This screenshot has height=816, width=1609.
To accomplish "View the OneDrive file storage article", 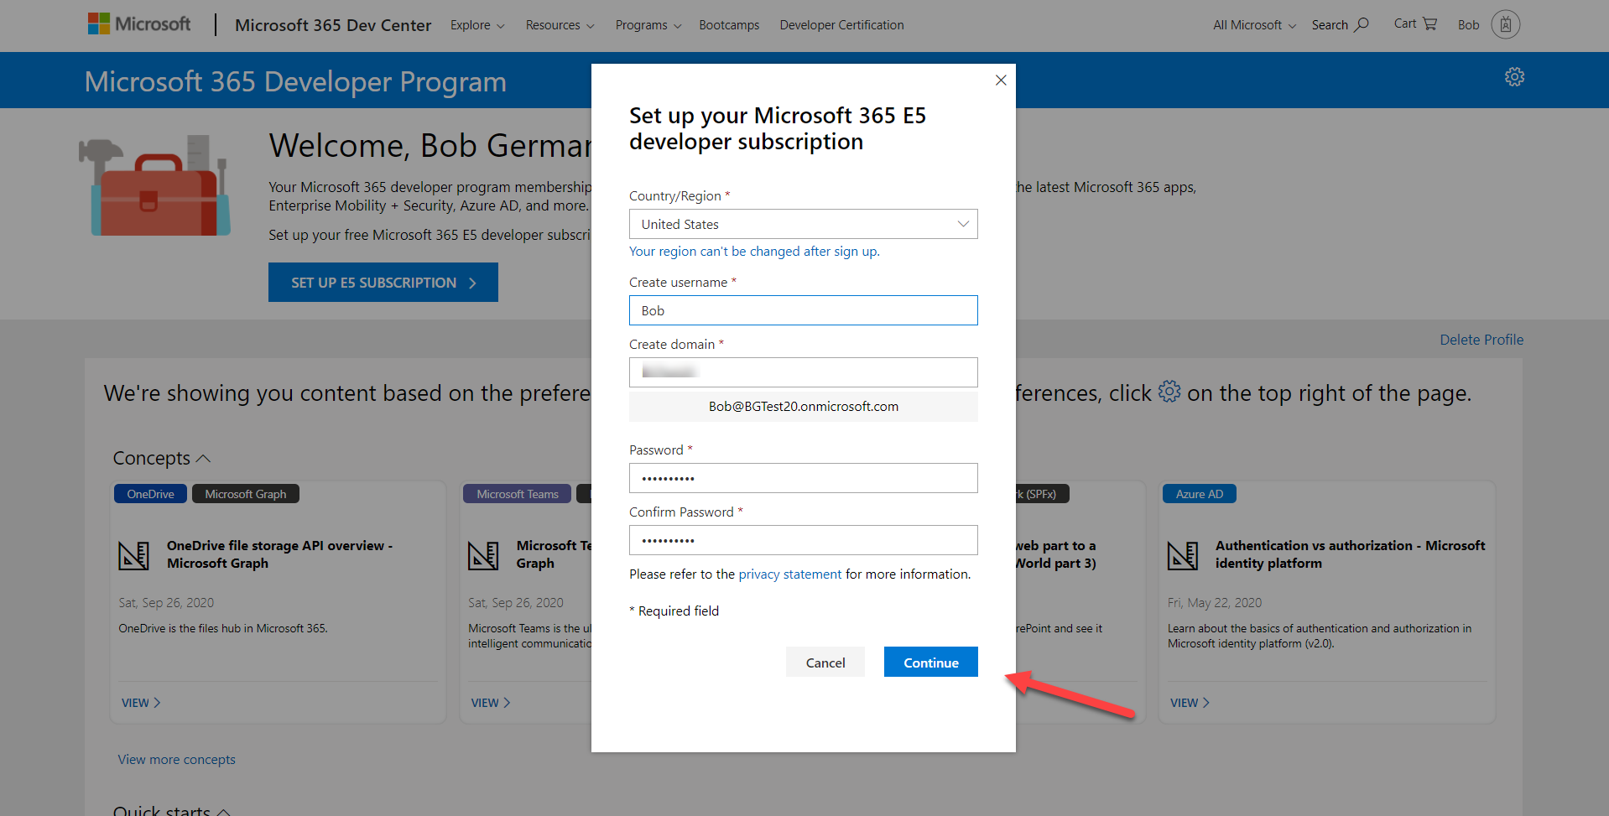I will click(141, 703).
